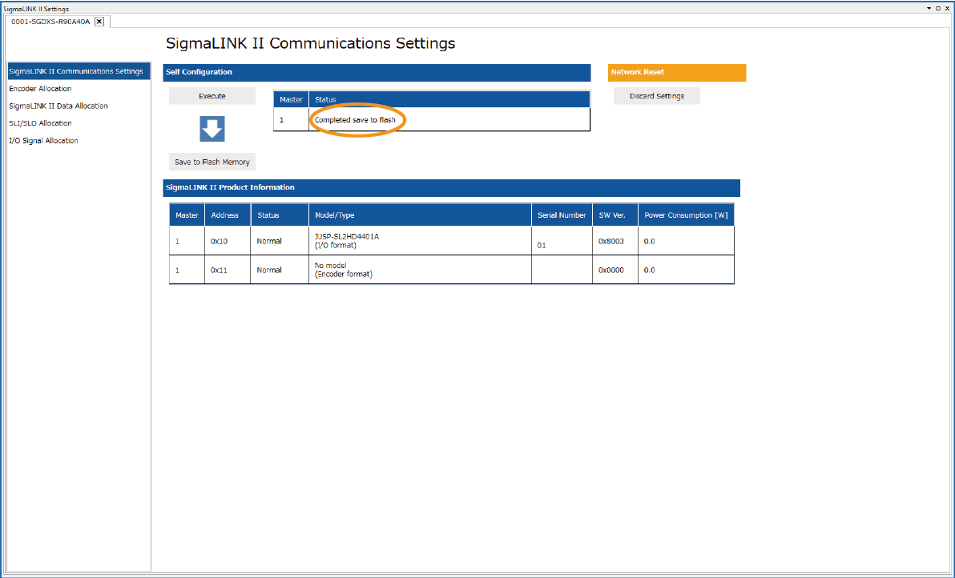Click the blue down arrow icon

coord(212,129)
